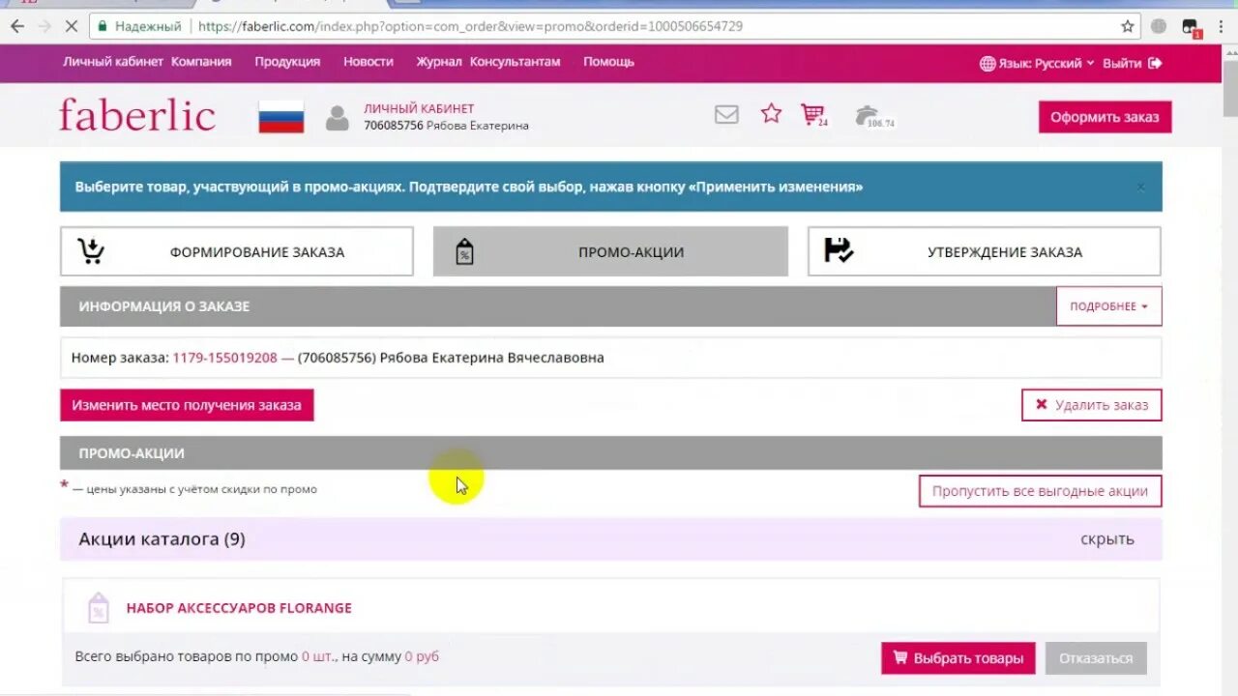Click the user avatar silhouette icon
The image size is (1238, 696).
(x=337, y=118)
